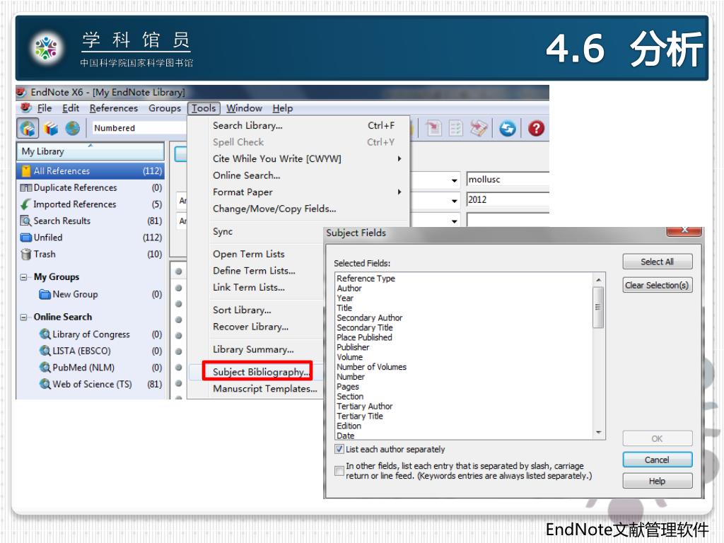Open the Edit menu

point(71,108)
